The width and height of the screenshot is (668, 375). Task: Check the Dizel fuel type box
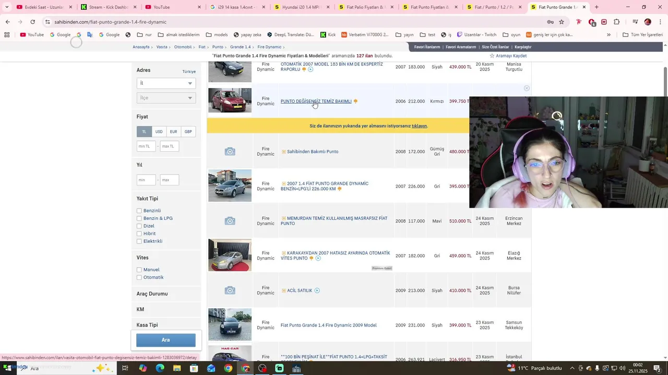139,226
